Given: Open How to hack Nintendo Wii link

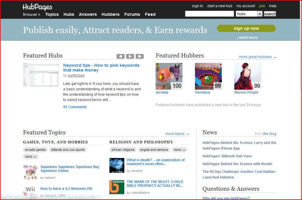Looking at the screenshot, I should coord(66,189).
